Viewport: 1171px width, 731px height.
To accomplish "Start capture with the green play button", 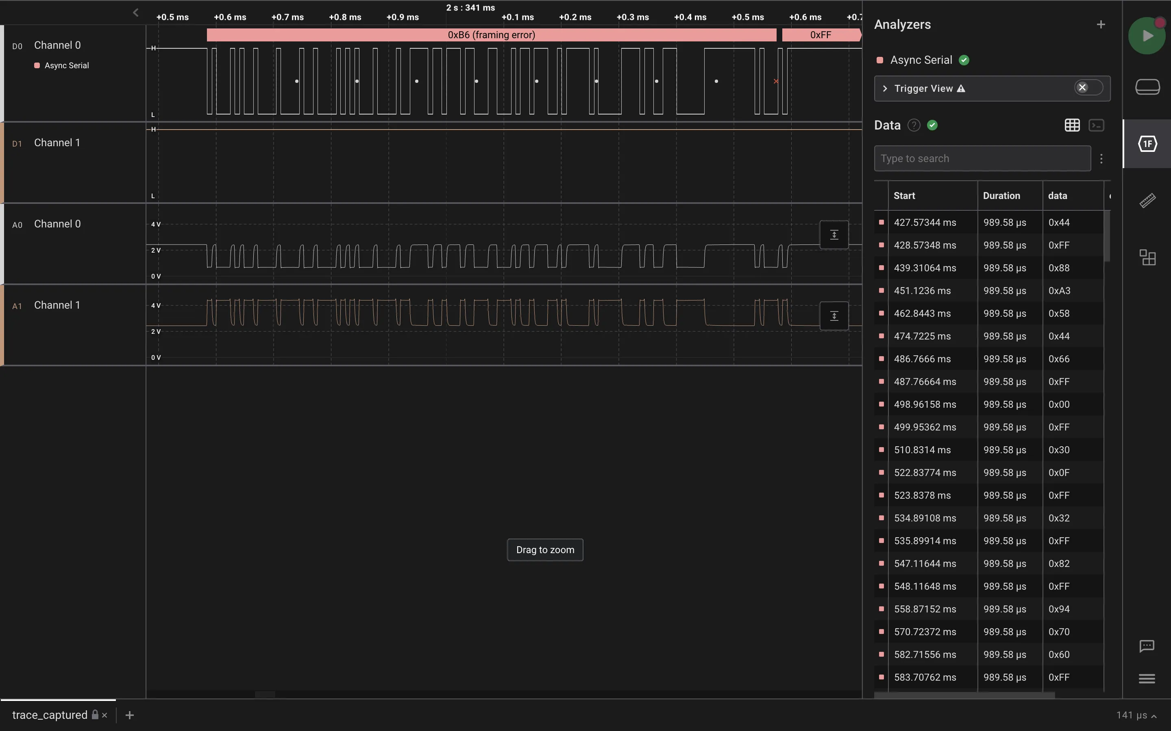I will [x=1146, y=36].
